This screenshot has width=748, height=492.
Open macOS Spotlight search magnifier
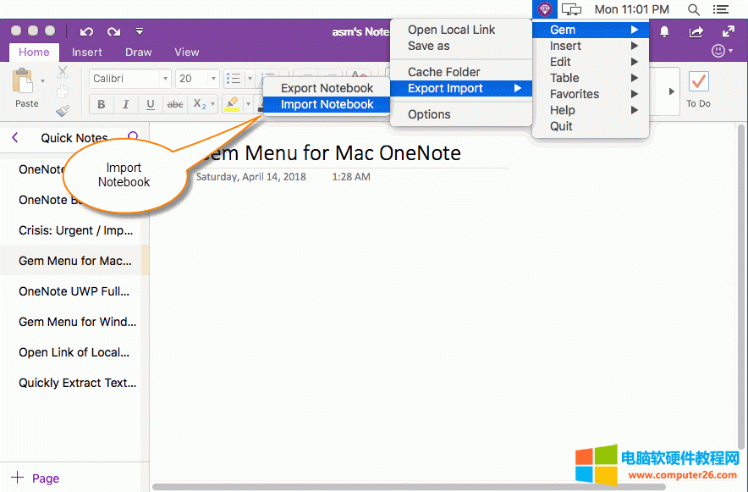pyautogui.click(x=693, y=9)
